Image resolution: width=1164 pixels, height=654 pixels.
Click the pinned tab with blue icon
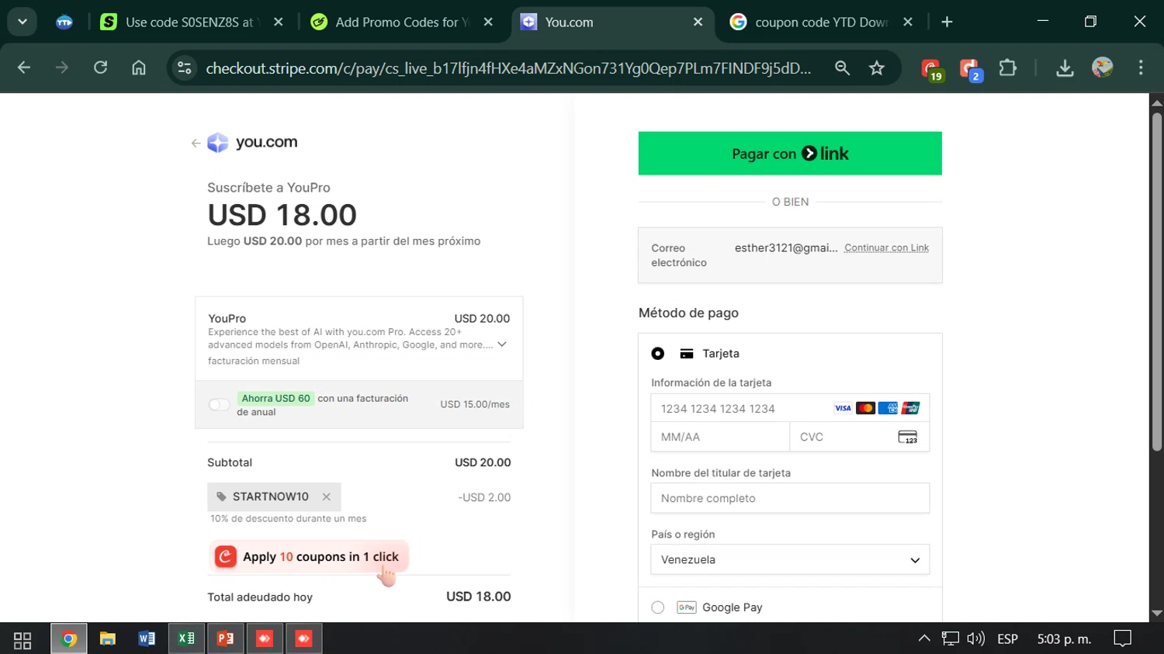tap(64, 22)
